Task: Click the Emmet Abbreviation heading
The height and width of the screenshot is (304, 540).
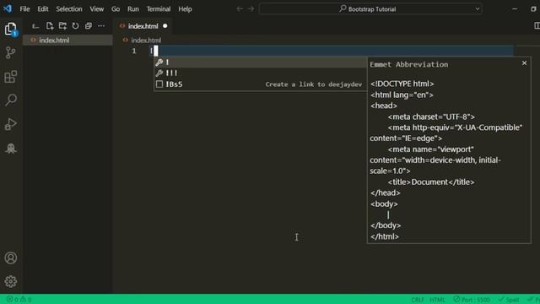Action: coord(409,64)
